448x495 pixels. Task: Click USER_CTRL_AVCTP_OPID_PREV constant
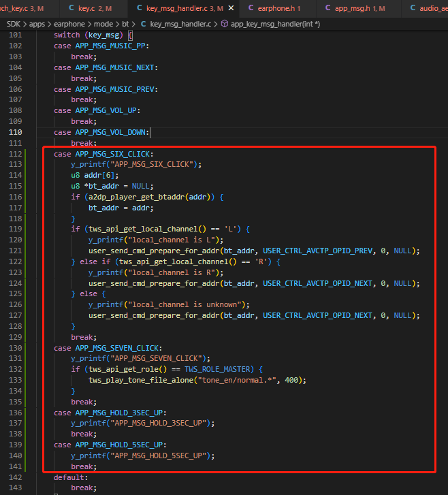(317, 251)
